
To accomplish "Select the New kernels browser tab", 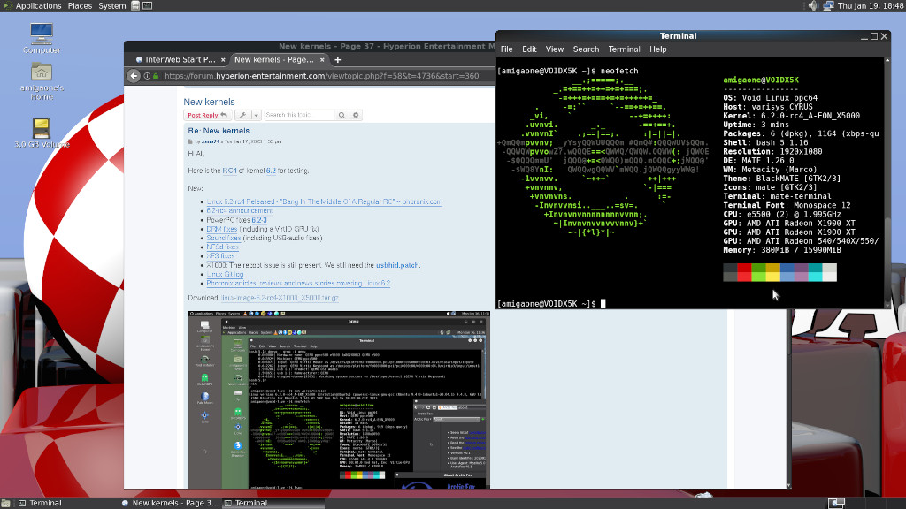I will [279, 59].
